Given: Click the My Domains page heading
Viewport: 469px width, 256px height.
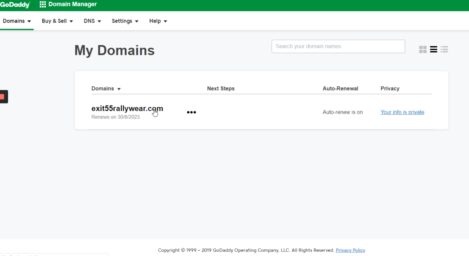Looking at the screenshot, I should (x=114, y=50).
